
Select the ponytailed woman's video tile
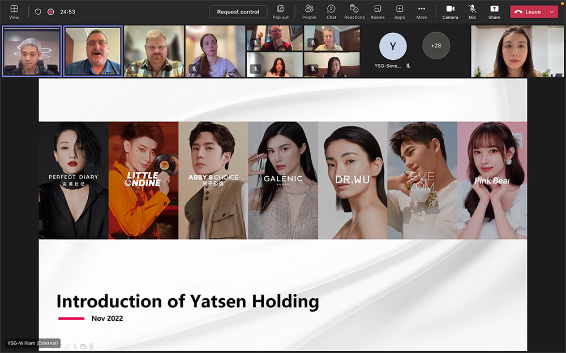[x=215, y=51]
